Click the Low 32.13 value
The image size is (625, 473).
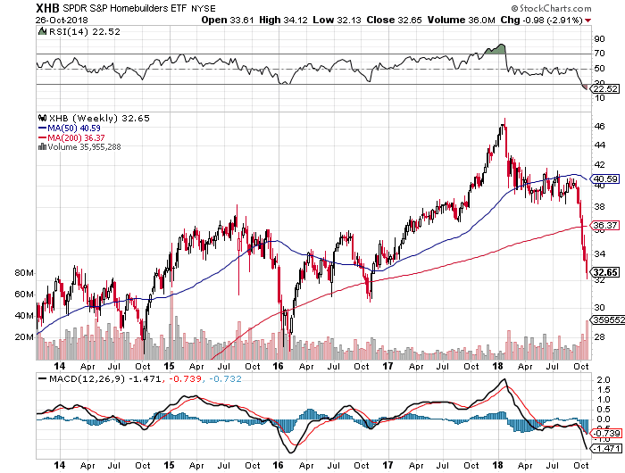point(337,20)
